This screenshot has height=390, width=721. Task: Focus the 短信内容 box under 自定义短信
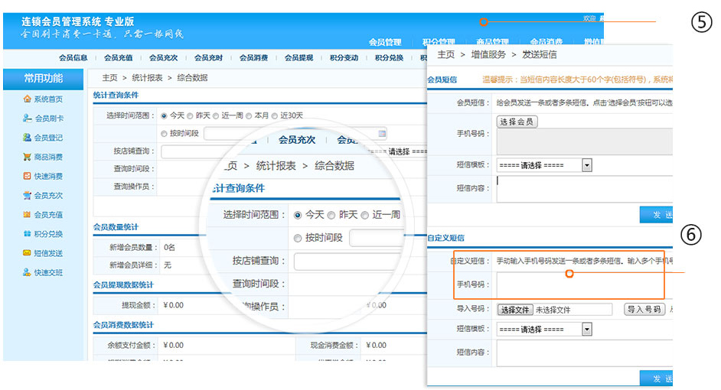585,353
